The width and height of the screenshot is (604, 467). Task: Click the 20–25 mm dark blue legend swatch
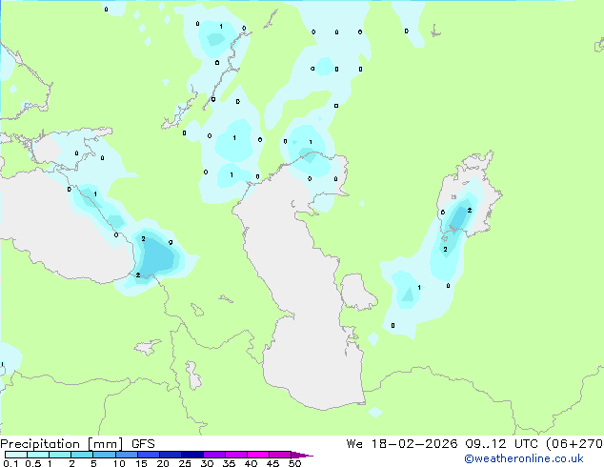(171, 455)
